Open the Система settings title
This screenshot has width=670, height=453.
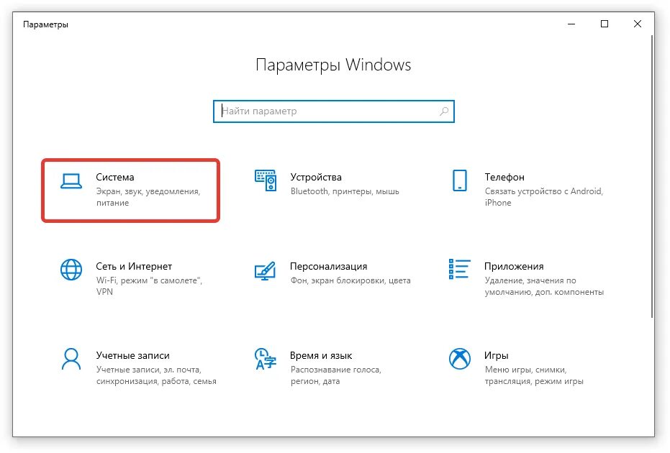pyautogui.click(x=115, y=177)
